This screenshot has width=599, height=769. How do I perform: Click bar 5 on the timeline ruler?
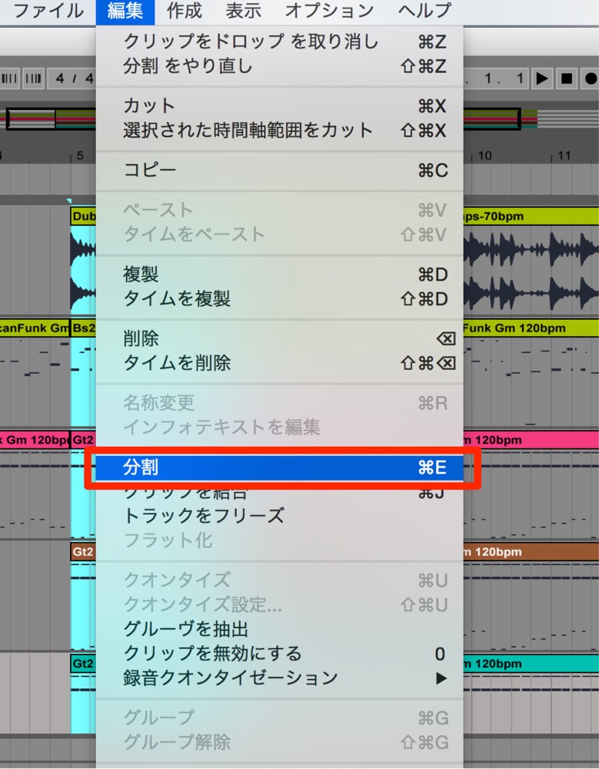(80, 156)
